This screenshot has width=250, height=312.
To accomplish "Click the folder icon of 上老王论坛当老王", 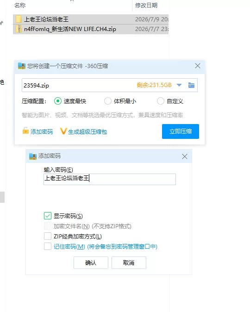I will coord(19,19).
